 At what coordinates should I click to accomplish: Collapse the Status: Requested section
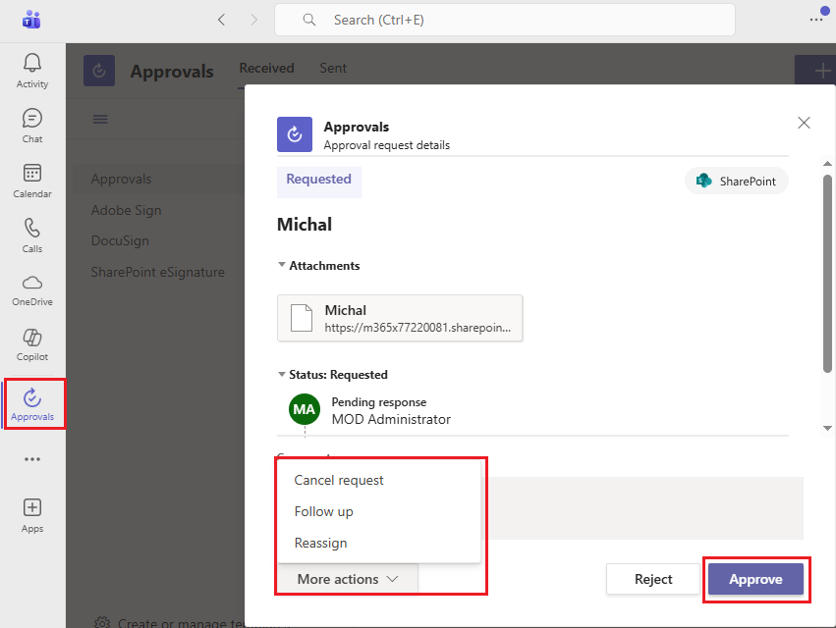(282, 375)
